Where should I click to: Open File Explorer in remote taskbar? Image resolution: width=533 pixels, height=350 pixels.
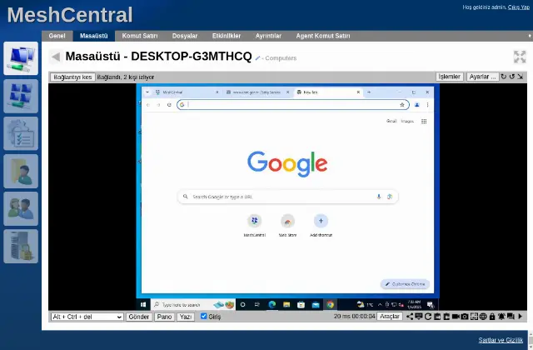click(286, 305)
